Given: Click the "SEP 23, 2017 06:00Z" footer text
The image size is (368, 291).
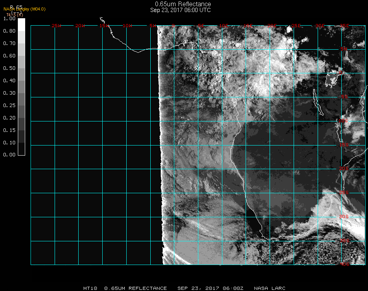Looking at the screenshot, I should [210, 288].
